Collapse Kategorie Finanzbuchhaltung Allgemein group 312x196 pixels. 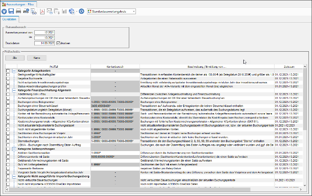pos(14,90)
